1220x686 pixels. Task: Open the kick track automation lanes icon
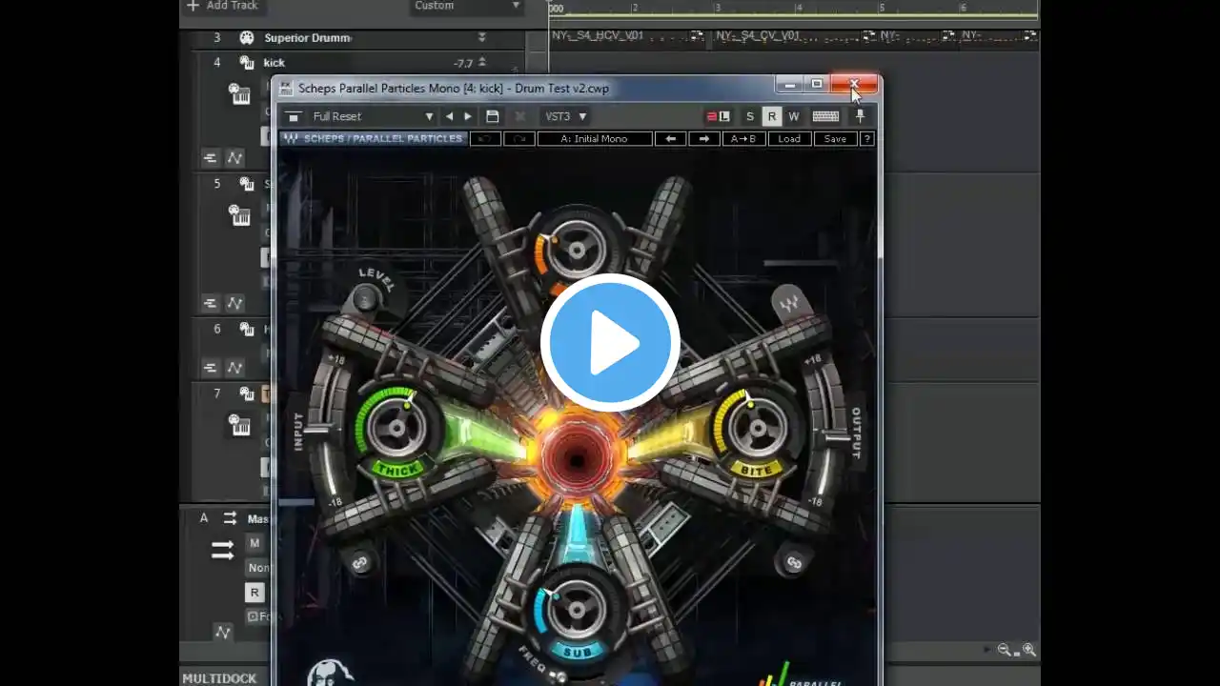[234, 158]
